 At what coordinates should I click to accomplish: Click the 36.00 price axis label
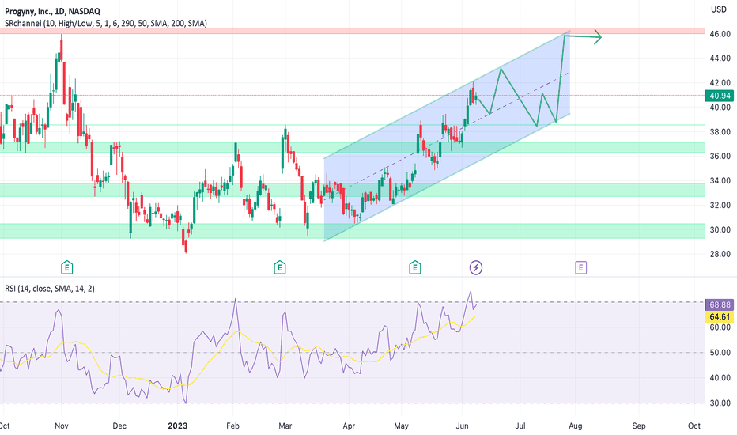point(720,156)
